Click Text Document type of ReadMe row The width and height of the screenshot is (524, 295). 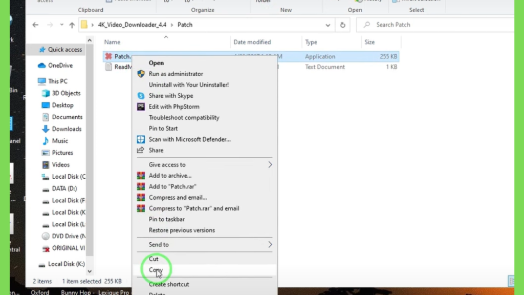click(325, 67)
